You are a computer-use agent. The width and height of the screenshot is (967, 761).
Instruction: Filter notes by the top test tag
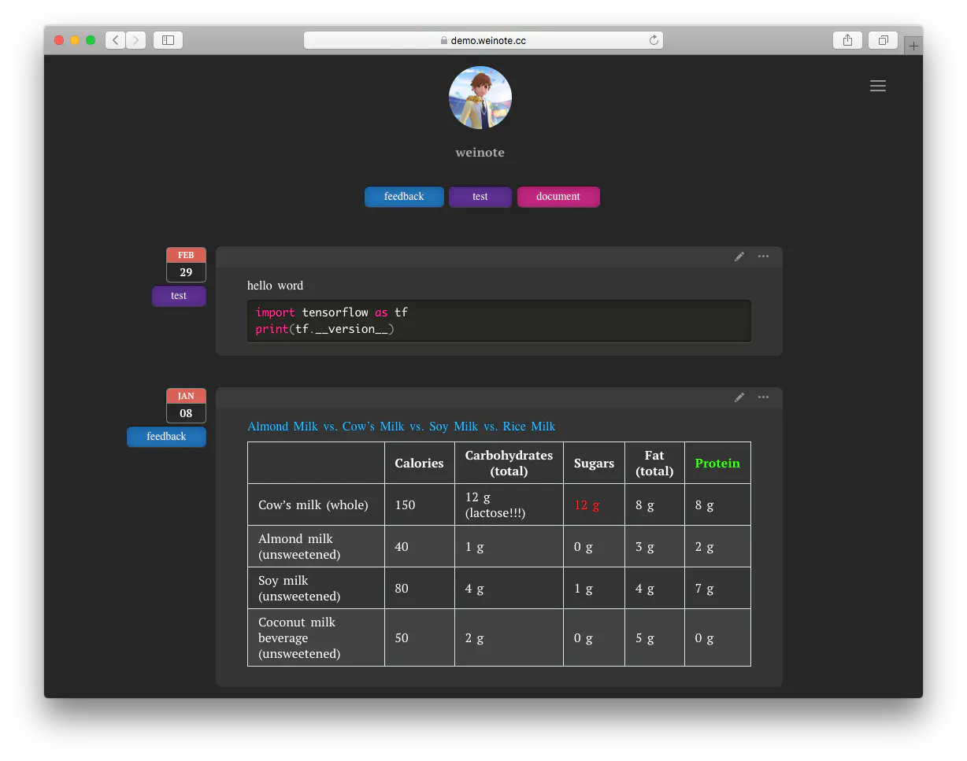pyautogui.click(x=480, y=197)
